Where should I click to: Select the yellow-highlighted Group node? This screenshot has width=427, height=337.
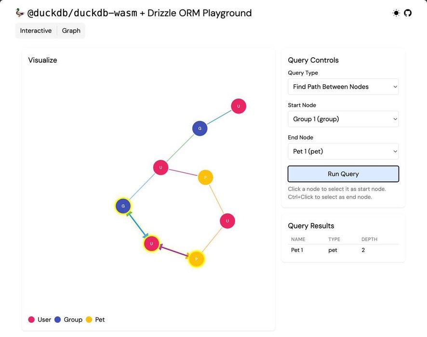pyautogui.click(x=123, y=206)
